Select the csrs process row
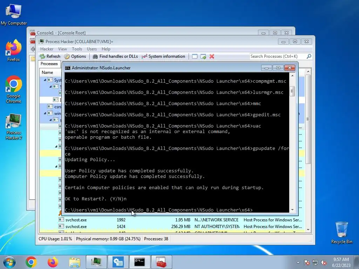359x269 pixels. click(50, 106)
